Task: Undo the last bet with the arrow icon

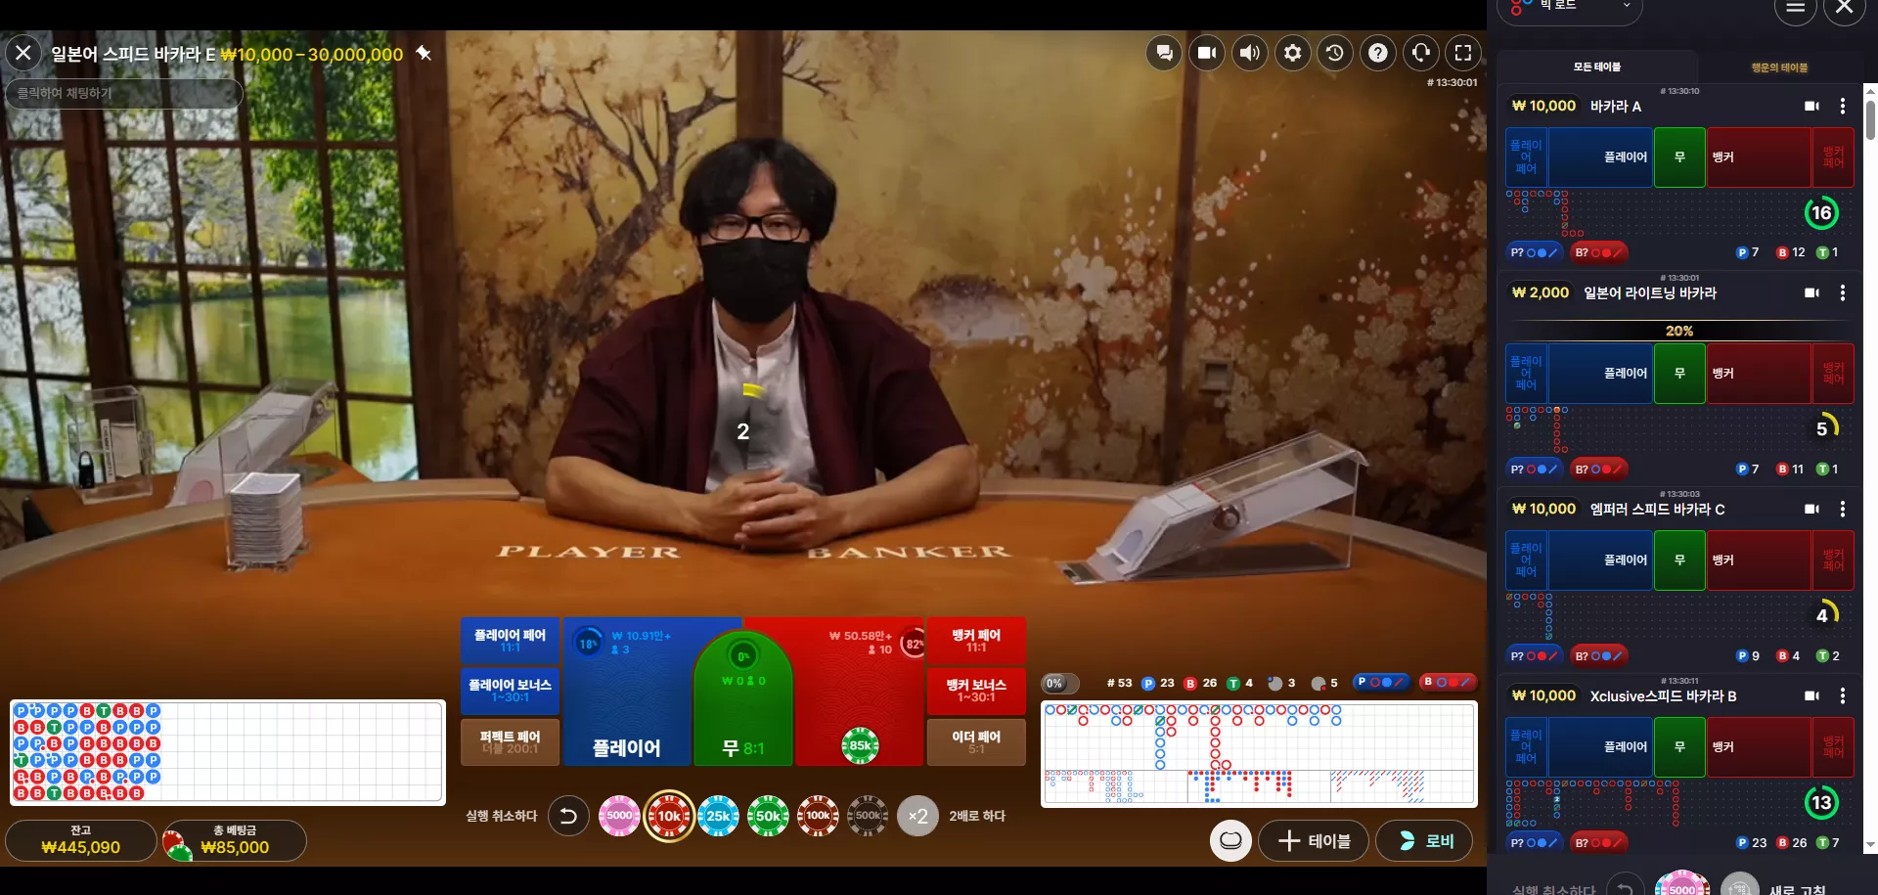Action: 568,816
